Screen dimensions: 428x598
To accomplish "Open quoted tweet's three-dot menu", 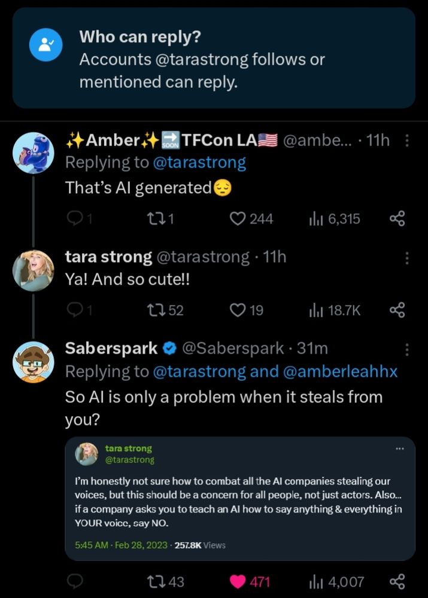I will coord(400,448).
